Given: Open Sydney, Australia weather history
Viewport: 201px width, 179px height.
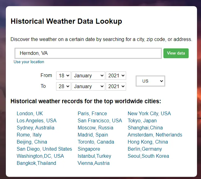Looking at the screenshot, I should pyautogui.click(x=35, y=128).
